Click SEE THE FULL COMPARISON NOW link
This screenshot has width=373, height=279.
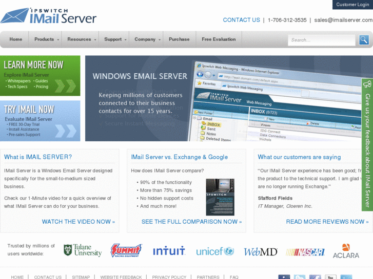191,222
